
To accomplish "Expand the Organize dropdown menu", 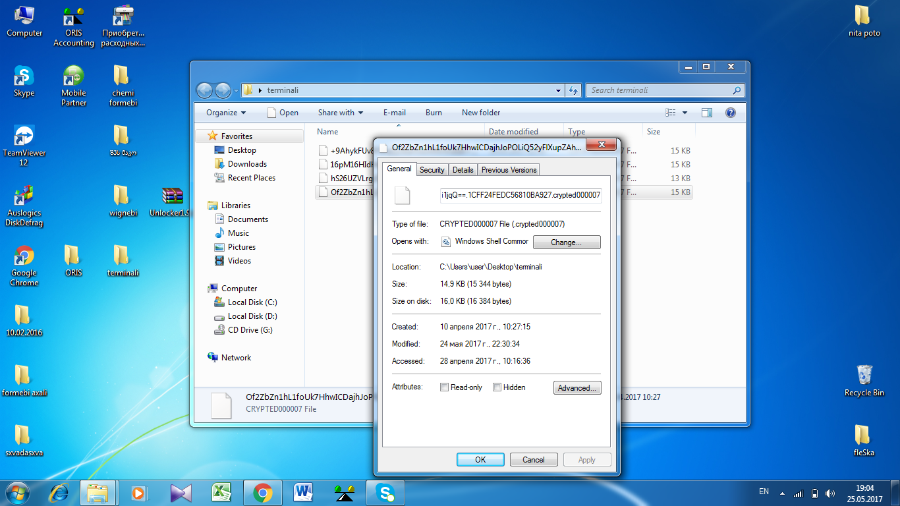I will [x=226, y=113].
